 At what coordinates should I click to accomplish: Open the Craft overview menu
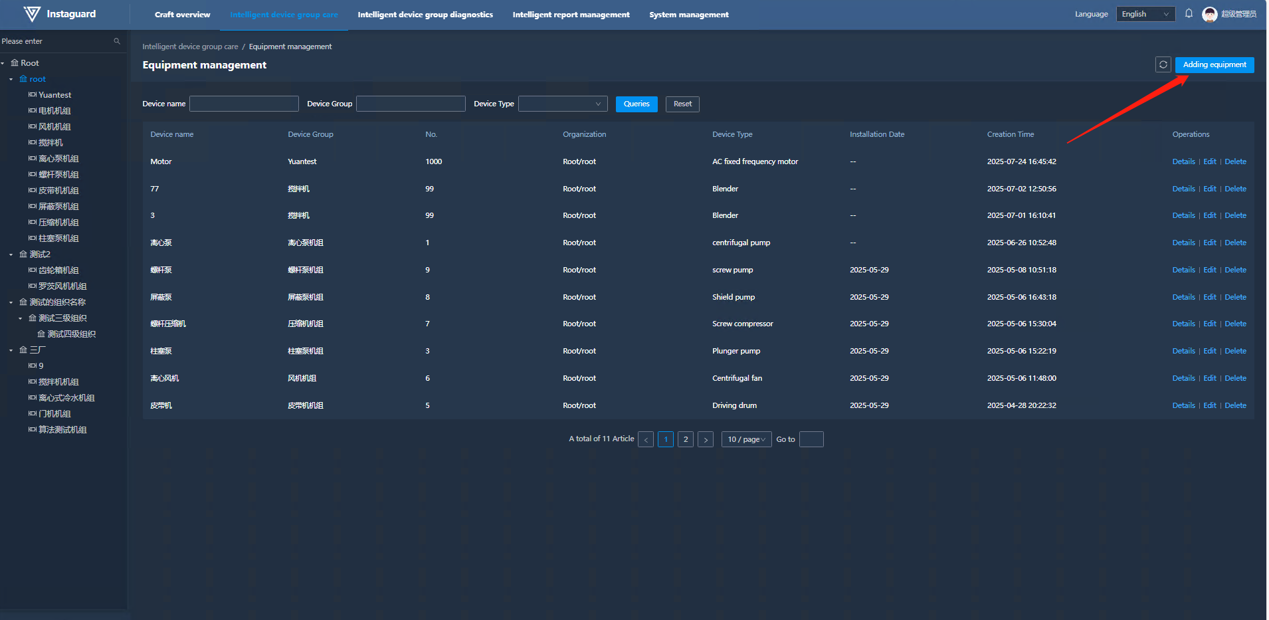182,15
